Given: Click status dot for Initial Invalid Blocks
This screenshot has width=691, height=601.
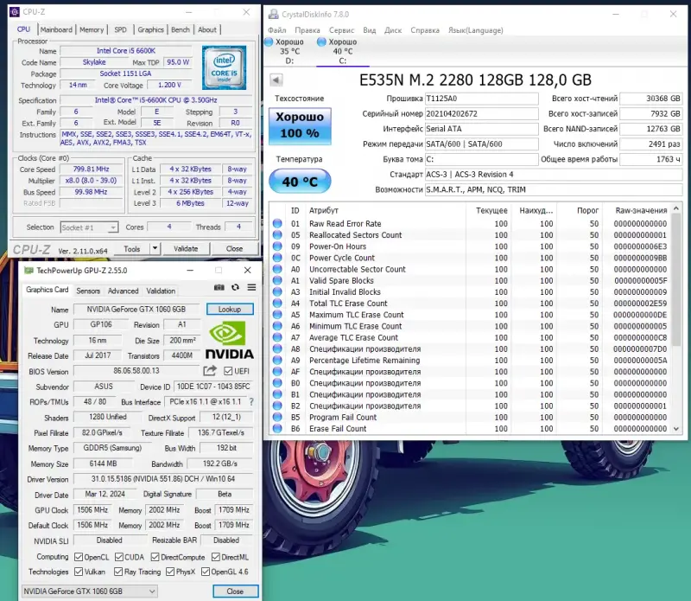Looking at the screenshot, I should point(277,291).
